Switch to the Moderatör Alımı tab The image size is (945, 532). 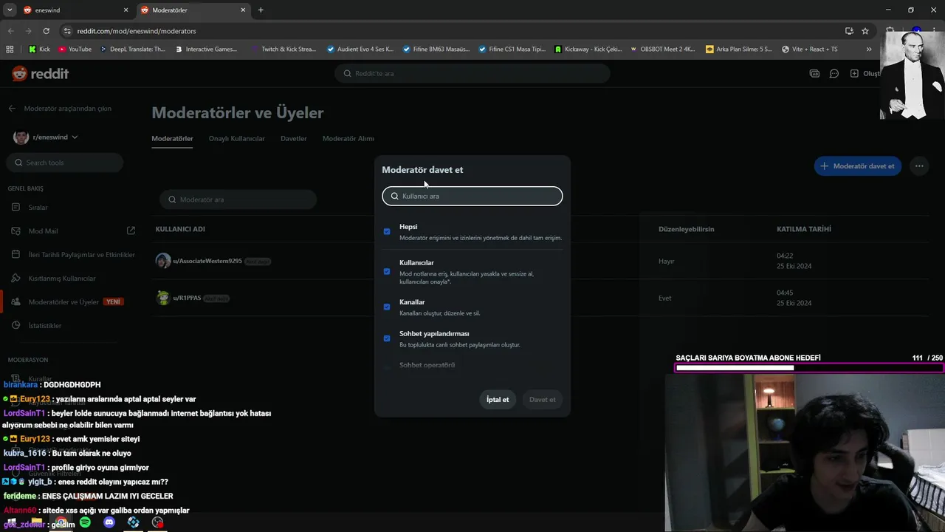pyautogui.click(x=348, y=138)
